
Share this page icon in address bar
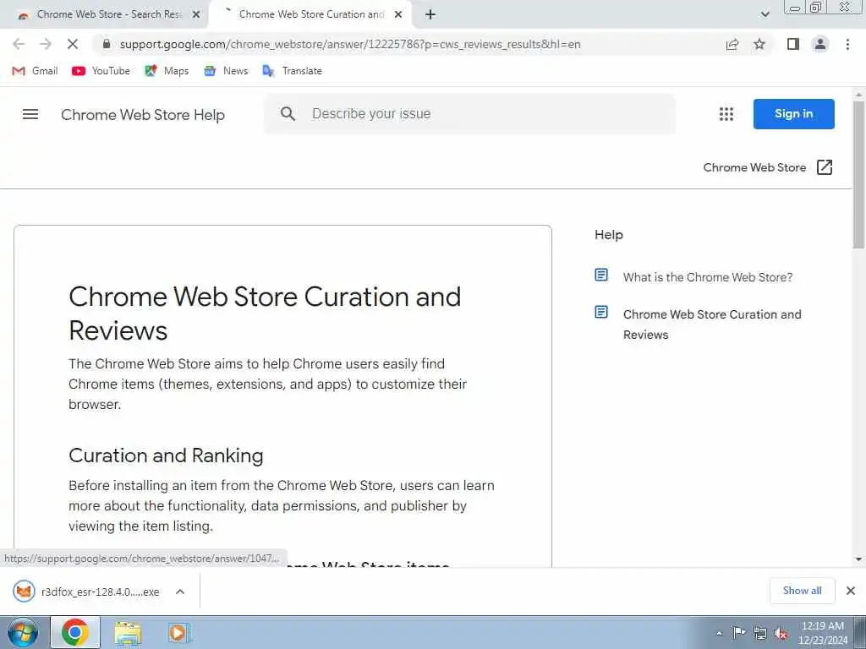click(x=732, y=44)
